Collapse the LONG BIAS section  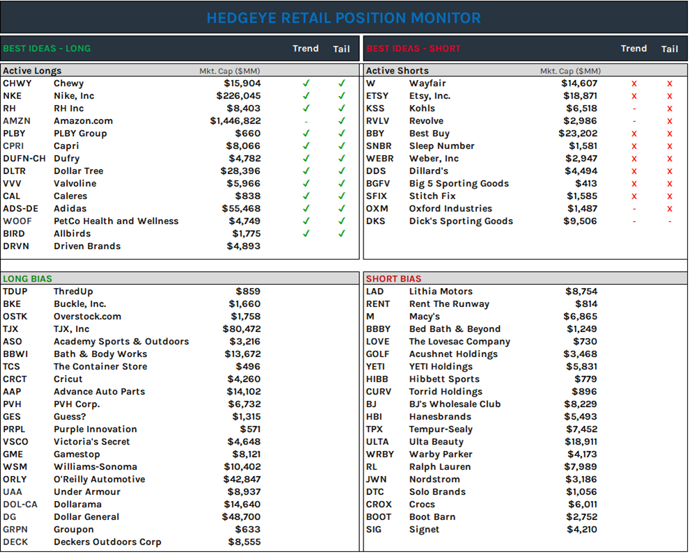point(27,278)
